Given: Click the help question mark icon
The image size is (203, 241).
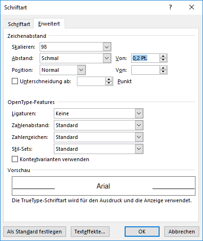Looking at the screenshot, I should 170,7.
